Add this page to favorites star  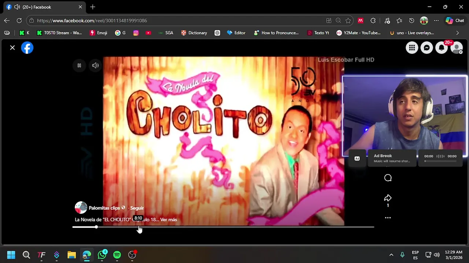[x=348, y=20]
